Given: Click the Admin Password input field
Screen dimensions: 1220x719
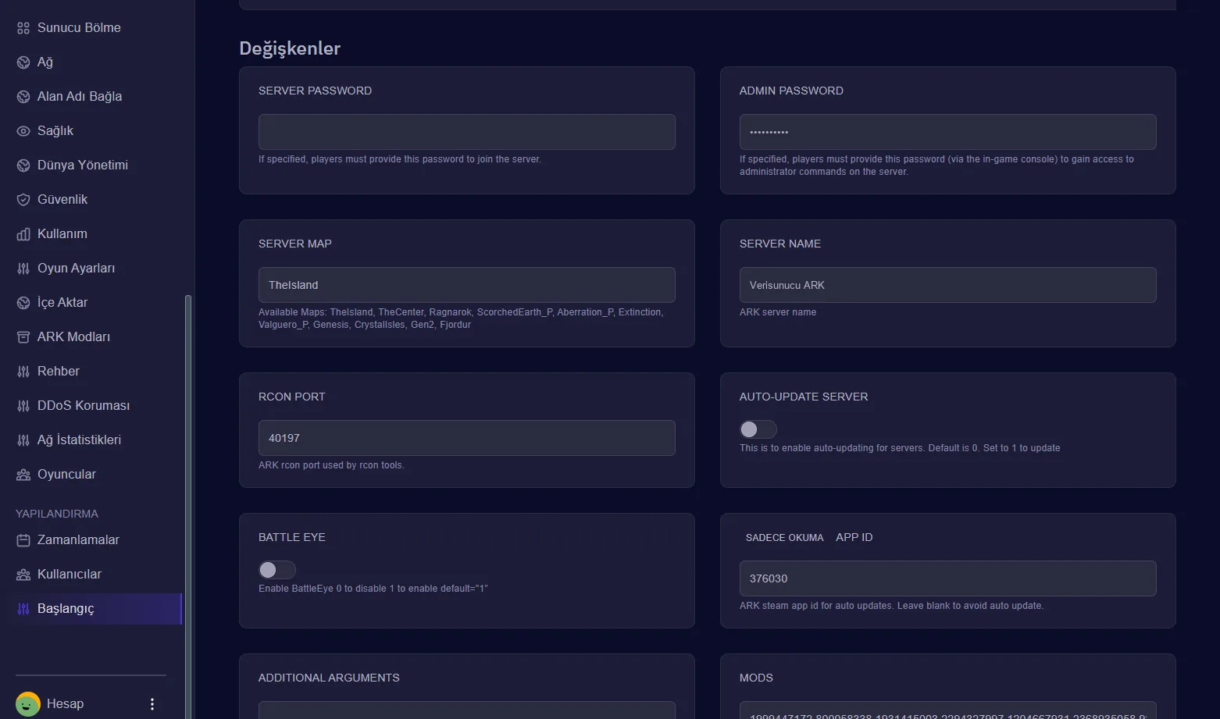Looking at the screenshot, I should coord(948,132).
